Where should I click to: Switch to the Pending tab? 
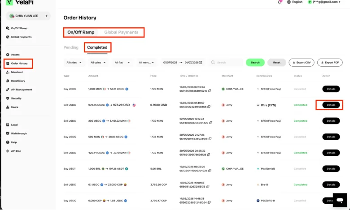[71, 47]
